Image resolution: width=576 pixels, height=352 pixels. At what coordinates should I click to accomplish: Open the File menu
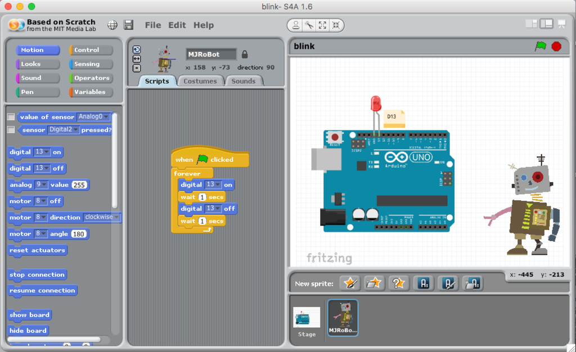click(x=153, y=25)
